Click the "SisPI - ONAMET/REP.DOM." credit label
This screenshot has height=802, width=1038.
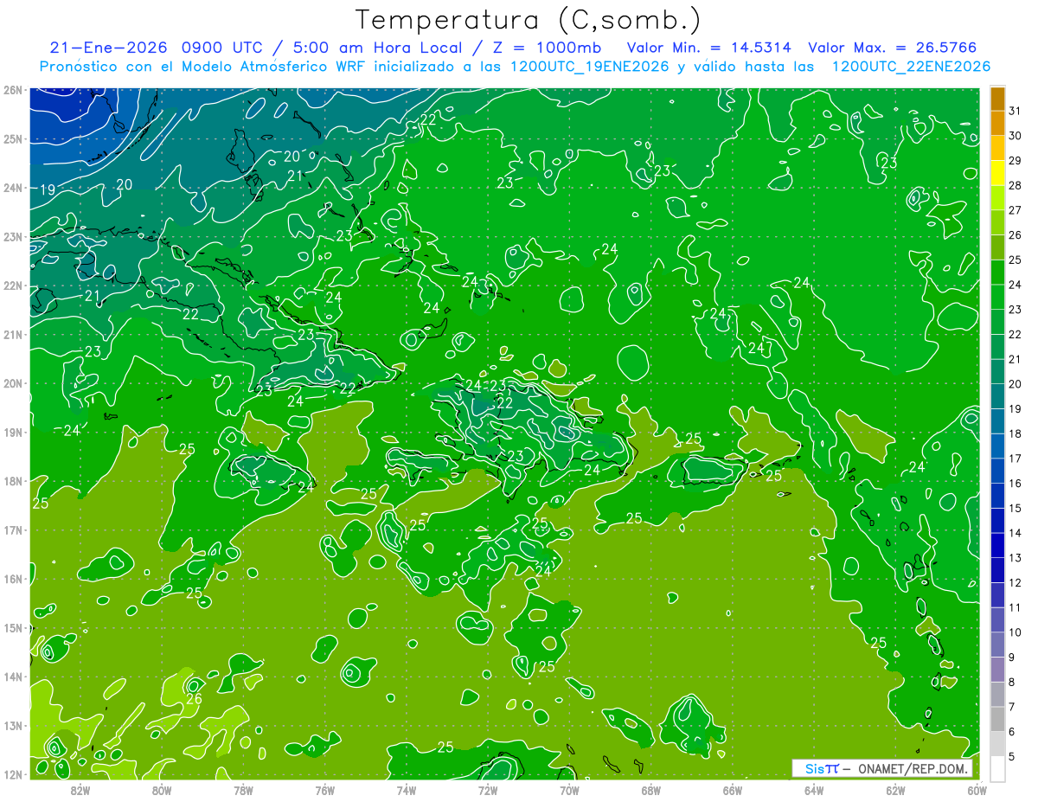(x=882, y=768)
